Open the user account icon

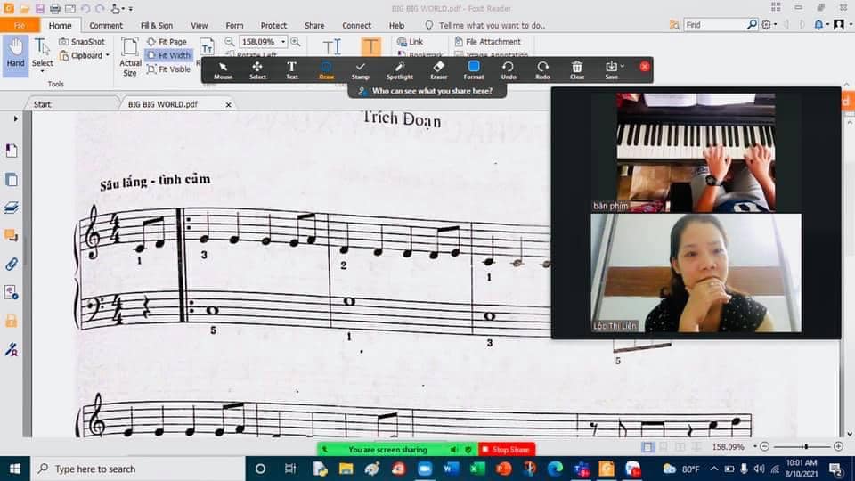click(839, 25)
